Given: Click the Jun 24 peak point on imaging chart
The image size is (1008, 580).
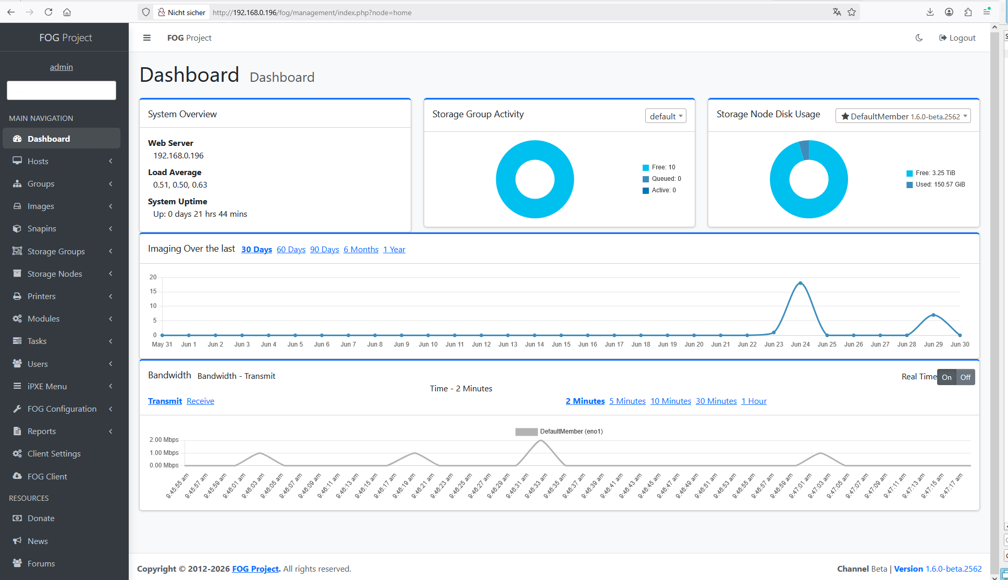Looking at the screenshot, I should 800,283.
